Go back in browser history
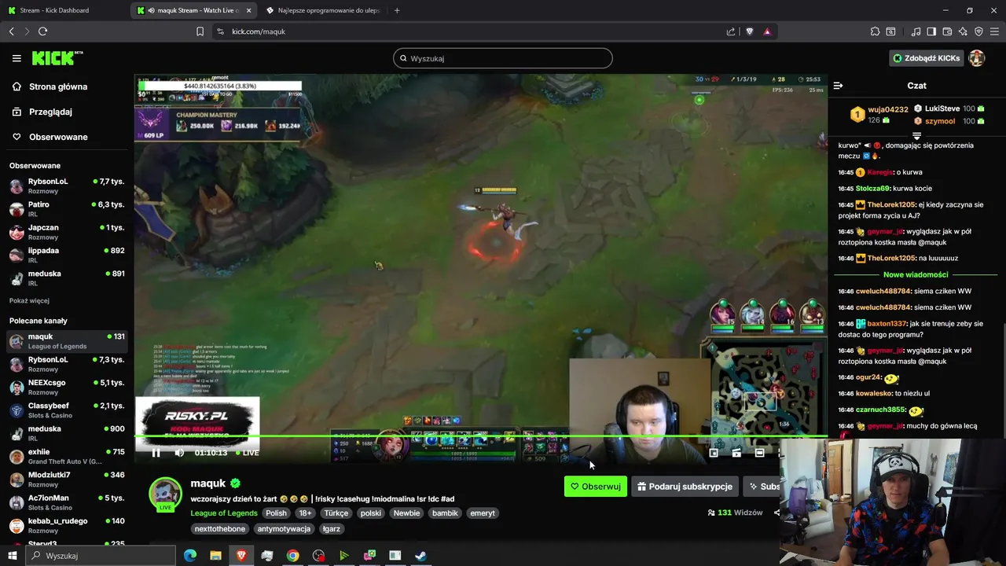The height and width of the screenshot is (566, 1006). pyautogui.click(x=11, y=31)
